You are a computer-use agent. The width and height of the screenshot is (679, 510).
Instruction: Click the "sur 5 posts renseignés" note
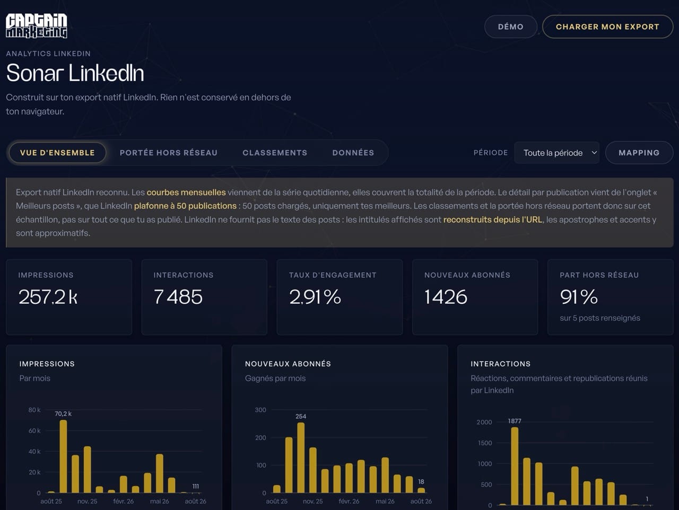pos(600,318)
